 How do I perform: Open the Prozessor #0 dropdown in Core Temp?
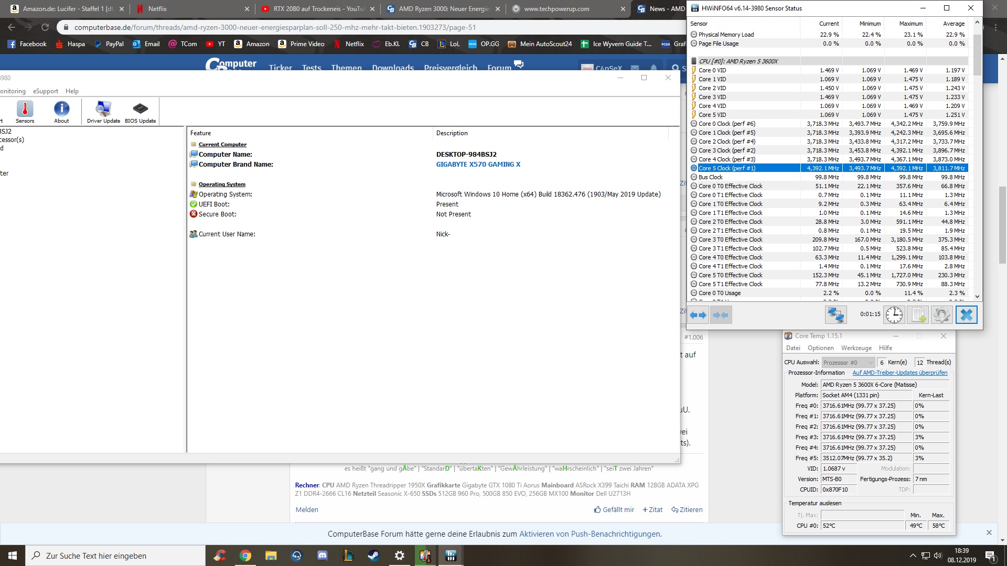pos(848,362)
